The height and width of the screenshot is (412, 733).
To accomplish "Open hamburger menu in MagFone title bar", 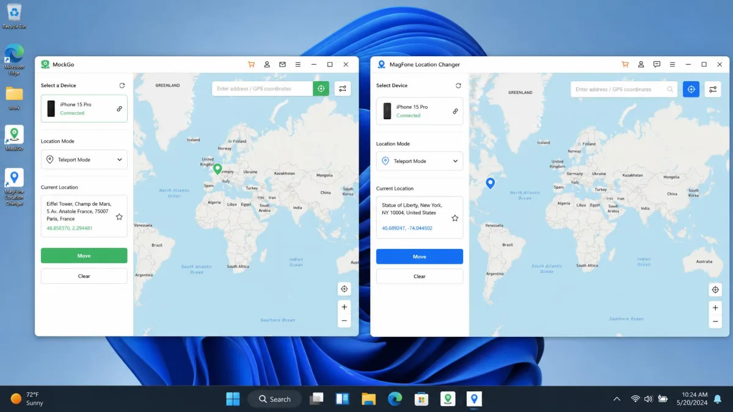I will [673, 65].
